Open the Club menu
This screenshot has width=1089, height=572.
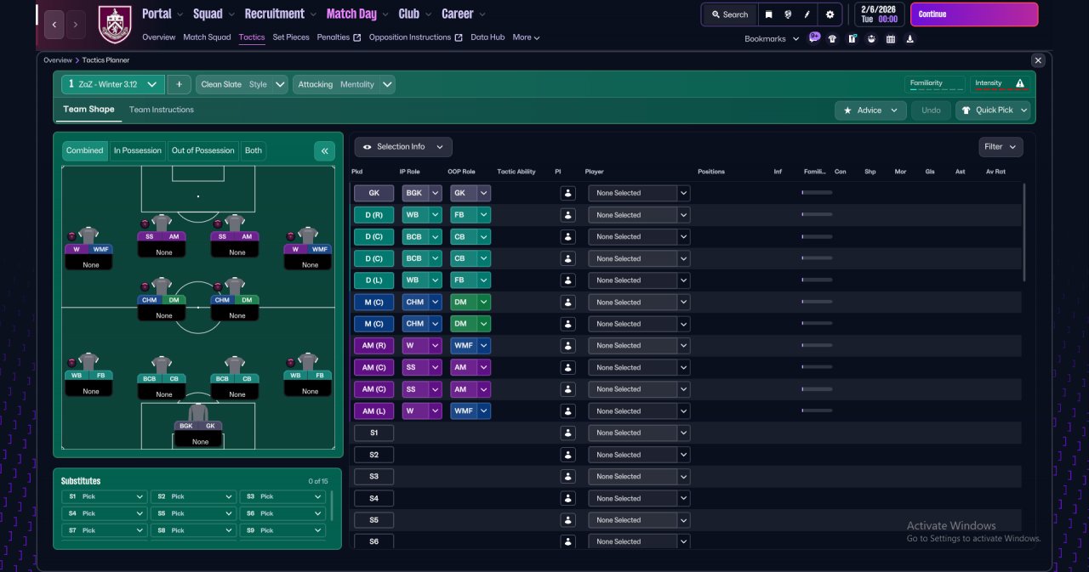pos(414,14)
